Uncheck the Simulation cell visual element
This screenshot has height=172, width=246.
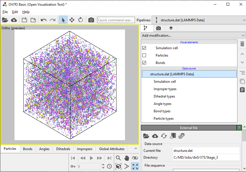click(x=144, y=48)
